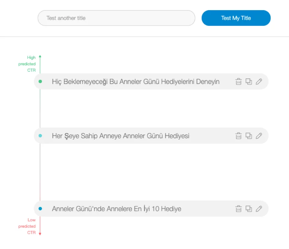289x249 pixels.
Task: Edit the Her Şeye Sahip Anneye title
Action: point(259,136)
